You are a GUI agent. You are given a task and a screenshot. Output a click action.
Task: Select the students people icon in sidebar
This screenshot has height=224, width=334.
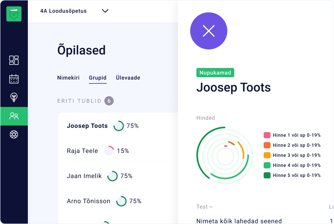point(14,116)
